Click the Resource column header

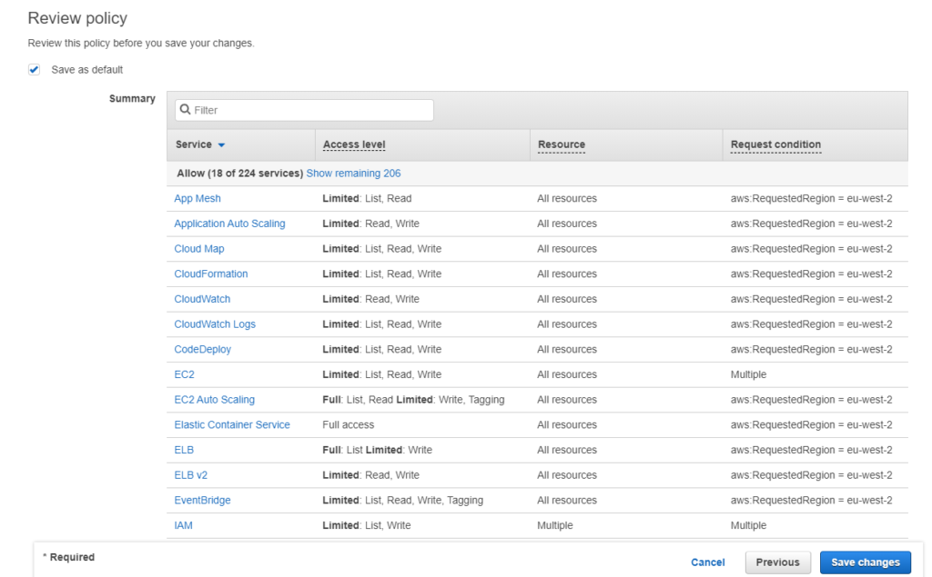(x=562, y=144)
